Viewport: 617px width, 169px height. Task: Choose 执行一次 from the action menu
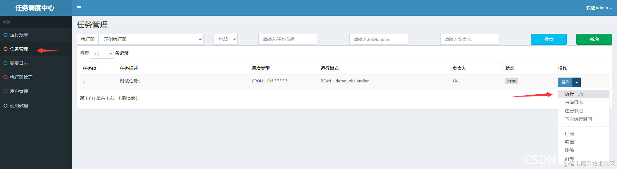tap(584, 94)
